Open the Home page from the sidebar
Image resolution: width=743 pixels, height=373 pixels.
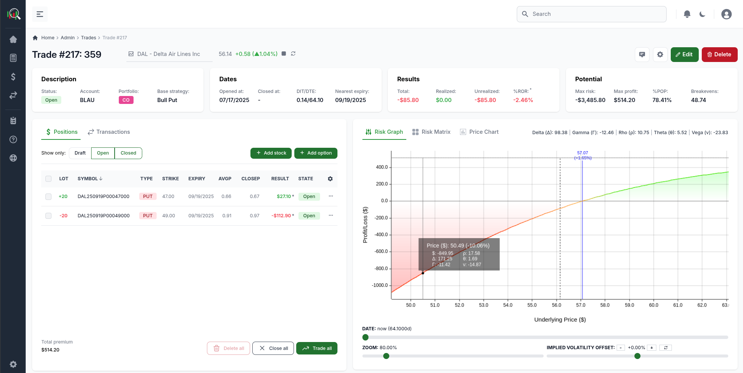point(13,39)
